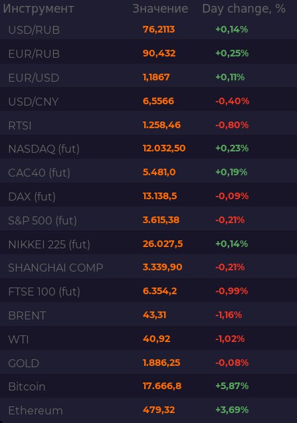
Task: Open the Ethereum instrument row
Action: (x=149, y=410)
